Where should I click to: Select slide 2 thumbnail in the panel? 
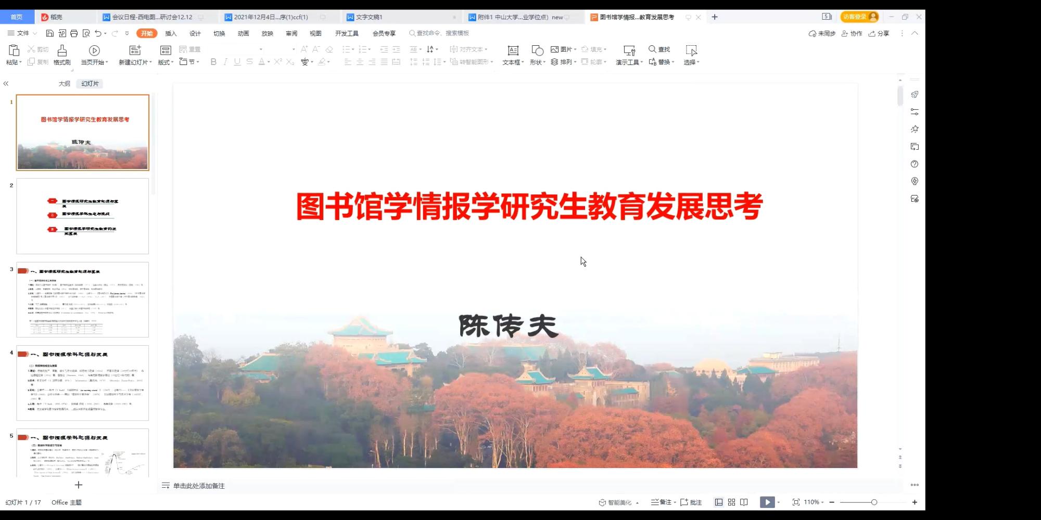(x=82, y=216)
